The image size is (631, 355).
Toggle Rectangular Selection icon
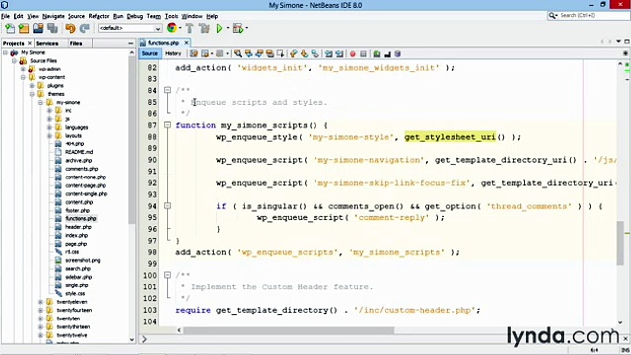click(x=280, y=54)
